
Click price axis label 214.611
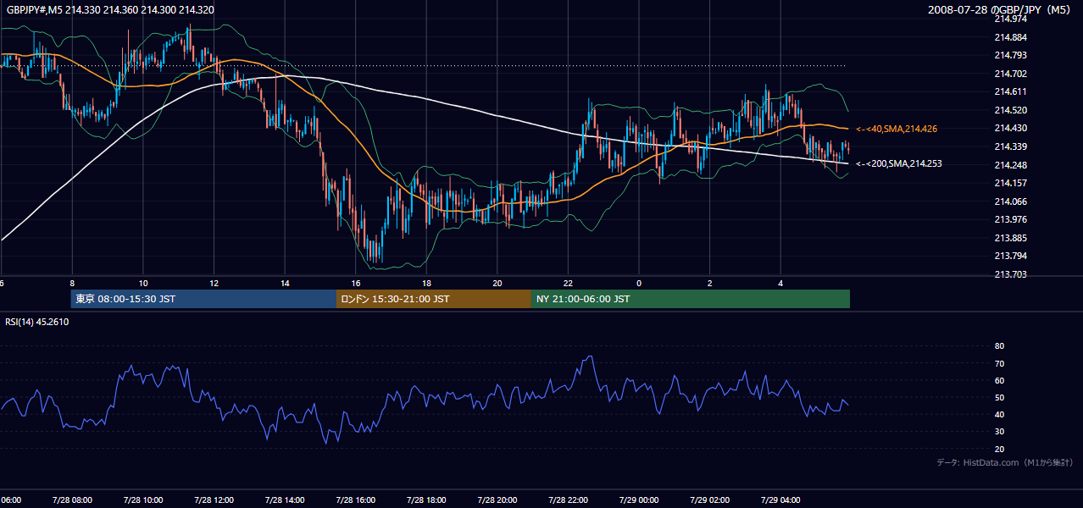tap(1009, 92)
